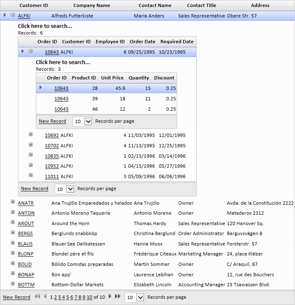Expand order 10952 row
Screen dimensions: 295x305
[x=30, y=165]
